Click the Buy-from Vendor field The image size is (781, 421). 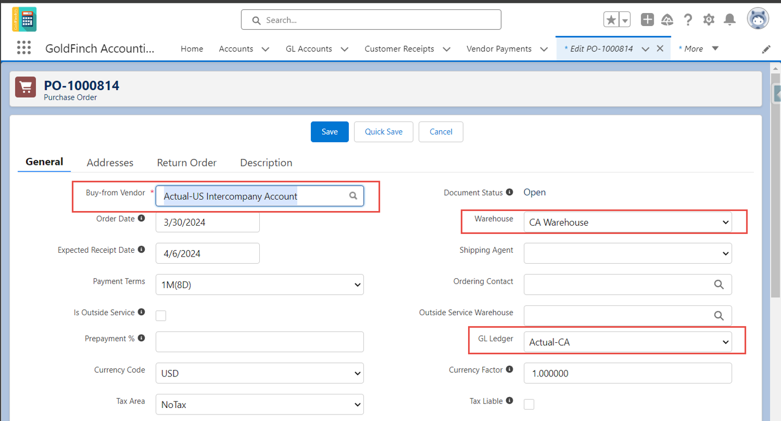(x=259, y=196)
